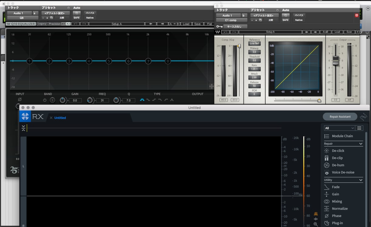Image resolution: width=371 pixels, height=227 pixels.
Task: Open the Mixing utility module
Action: click(x=337, y=201)
